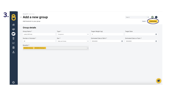Click the Add a new group title
Image resolution: width=172 pixels, height=96 pixels.
(x=35, y=17)
